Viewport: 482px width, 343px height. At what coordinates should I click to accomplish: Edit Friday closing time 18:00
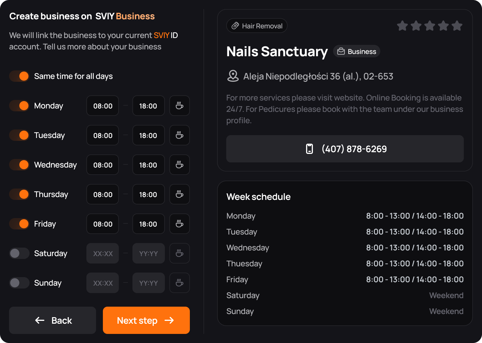(x=149, y=224)
